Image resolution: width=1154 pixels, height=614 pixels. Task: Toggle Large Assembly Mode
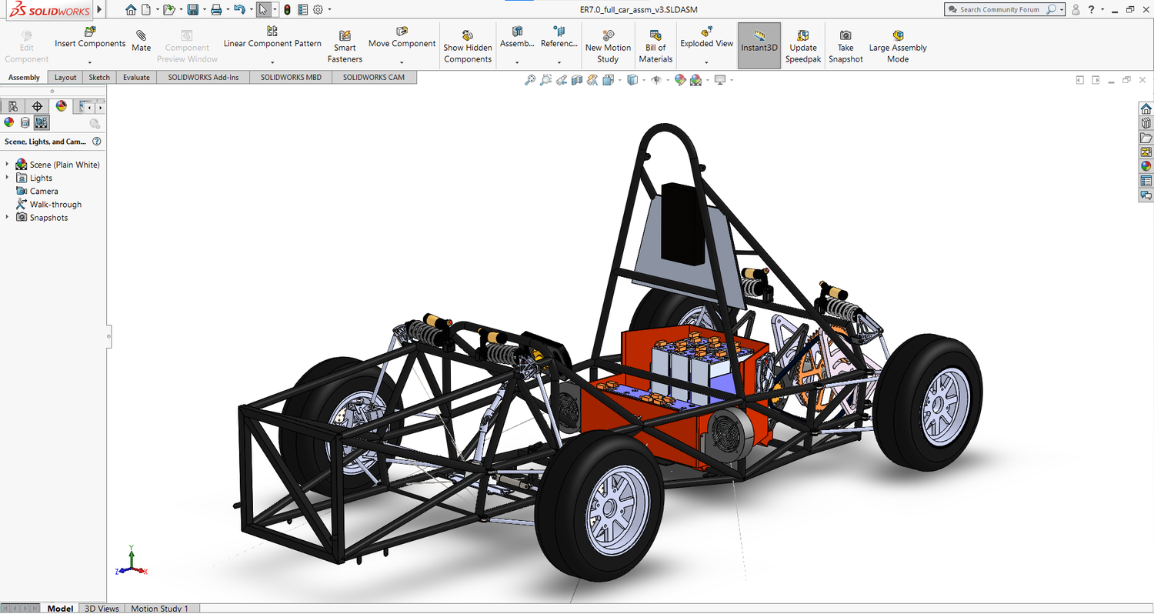click(898, 47)
